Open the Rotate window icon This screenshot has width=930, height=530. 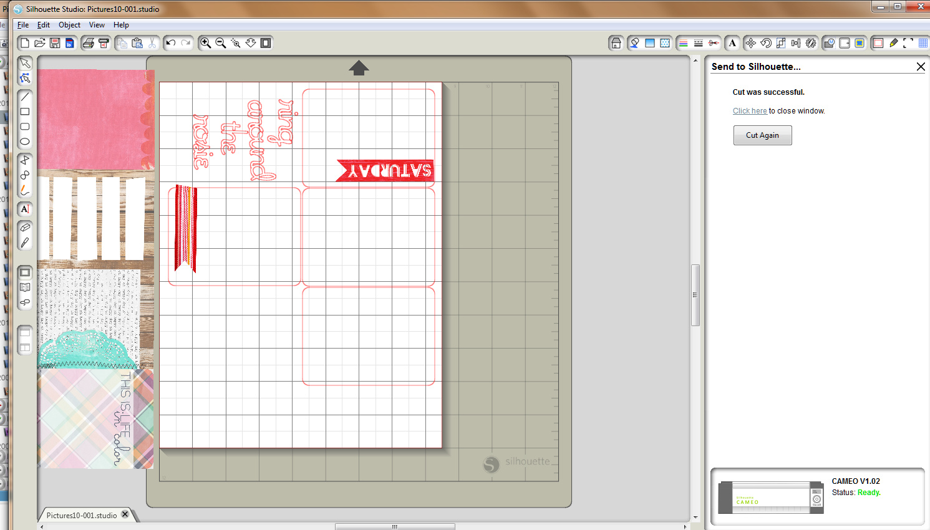pyautogui.click(x=766, y=43)
